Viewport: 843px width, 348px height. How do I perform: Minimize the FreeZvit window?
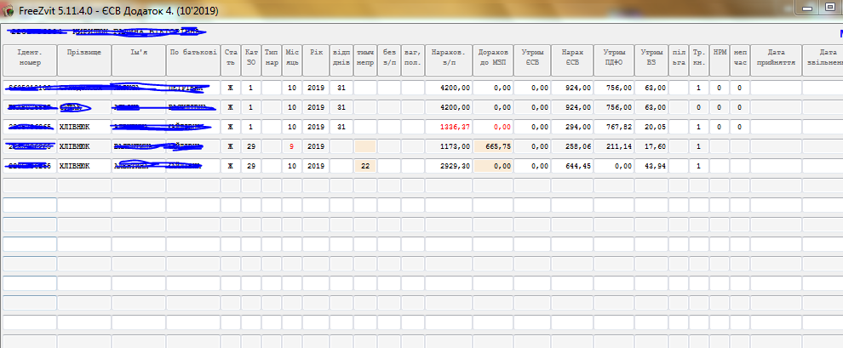801,7
